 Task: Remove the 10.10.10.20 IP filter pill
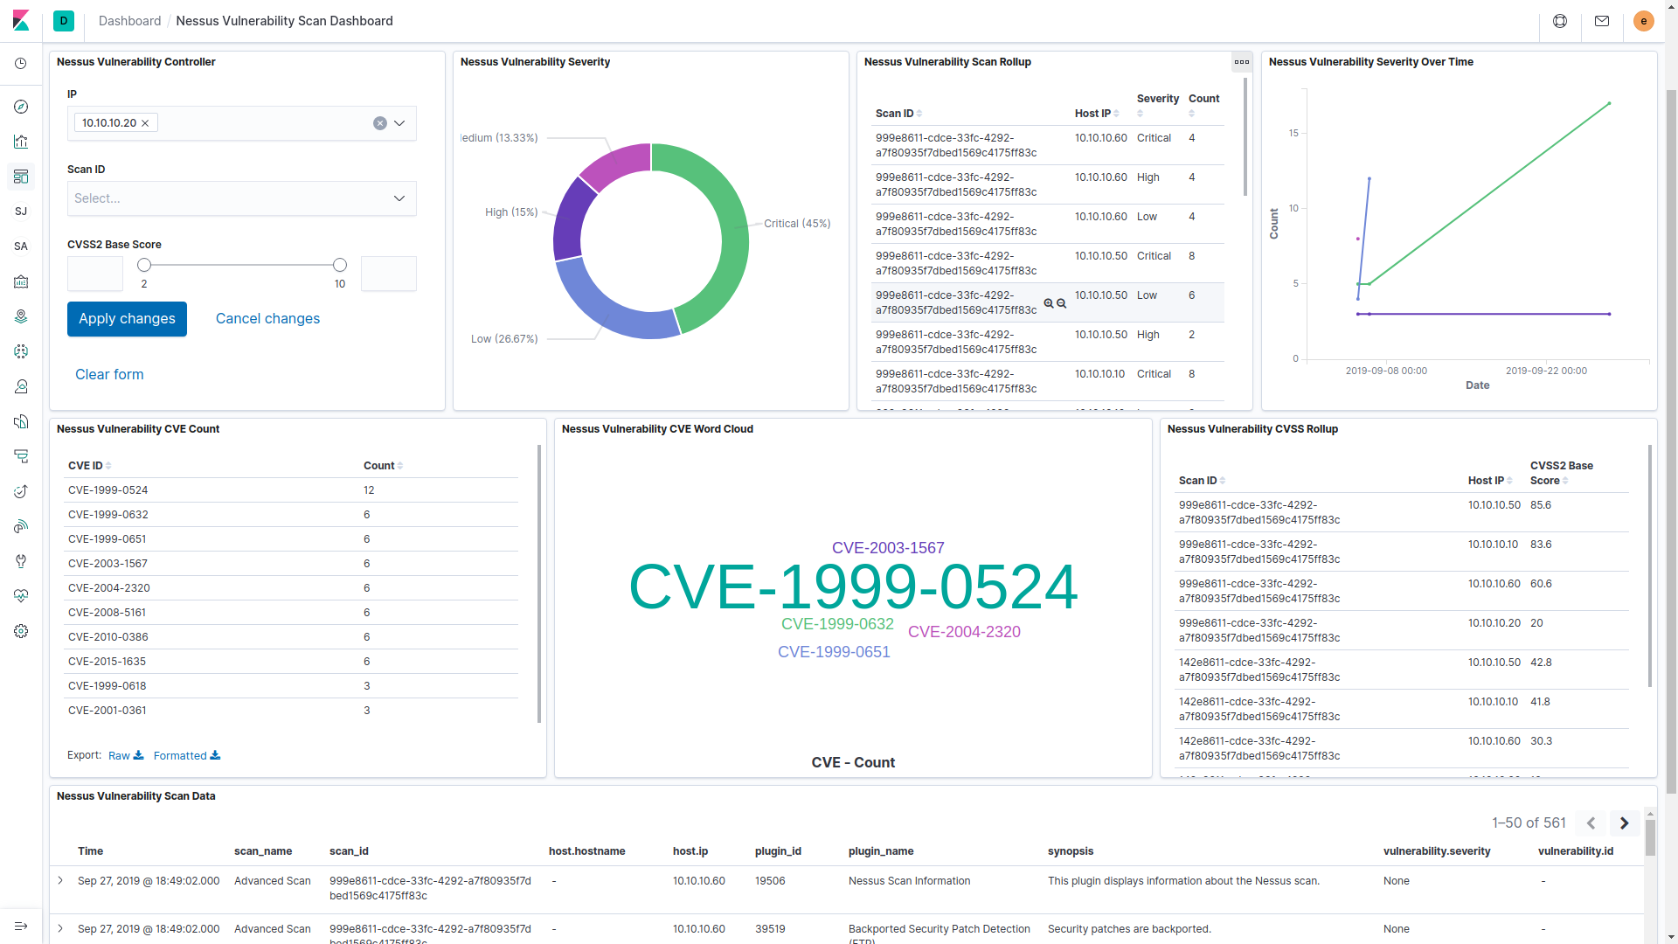coord(145,123)
